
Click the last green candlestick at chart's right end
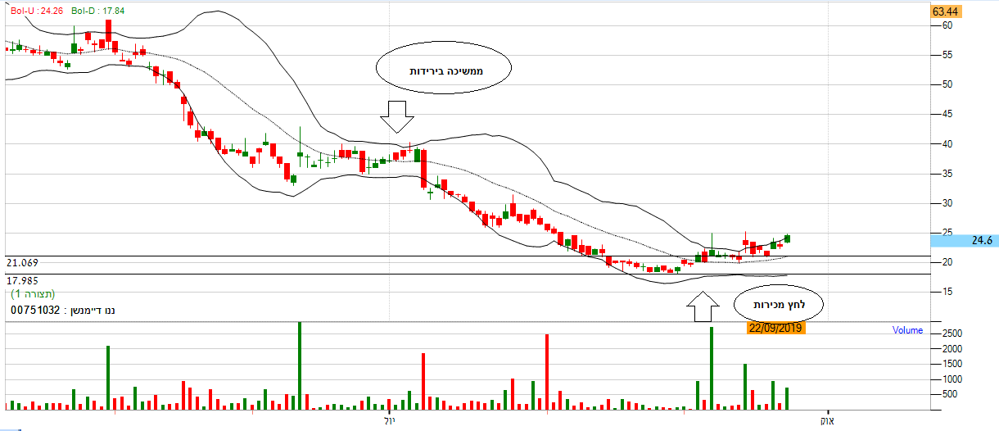click(x=787, y=238)
